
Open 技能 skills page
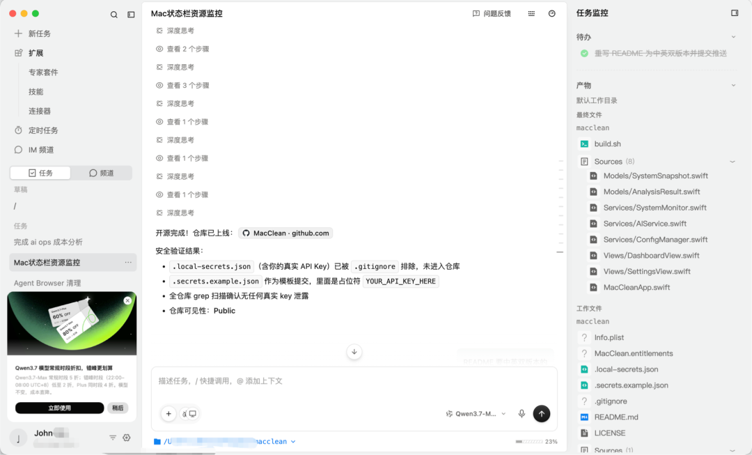pos(36,92)
